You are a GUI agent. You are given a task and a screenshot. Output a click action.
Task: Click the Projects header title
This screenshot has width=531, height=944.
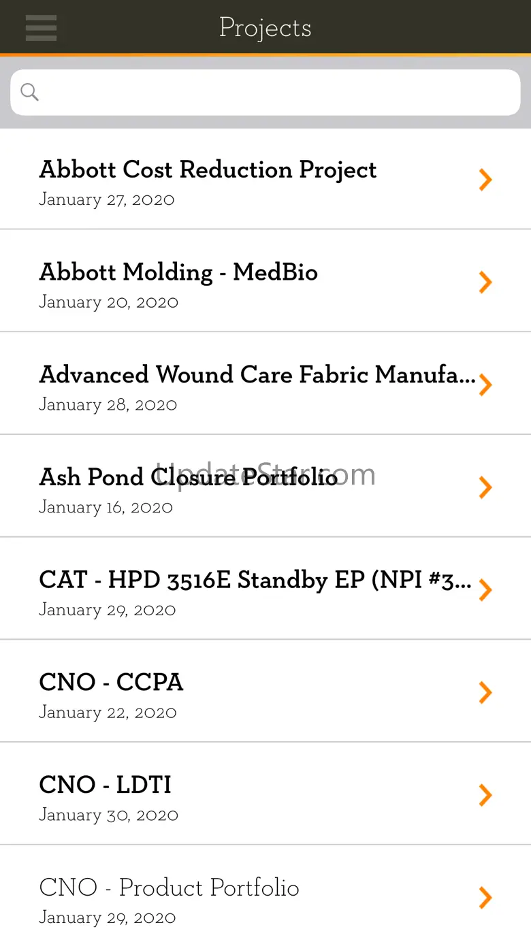265,28
